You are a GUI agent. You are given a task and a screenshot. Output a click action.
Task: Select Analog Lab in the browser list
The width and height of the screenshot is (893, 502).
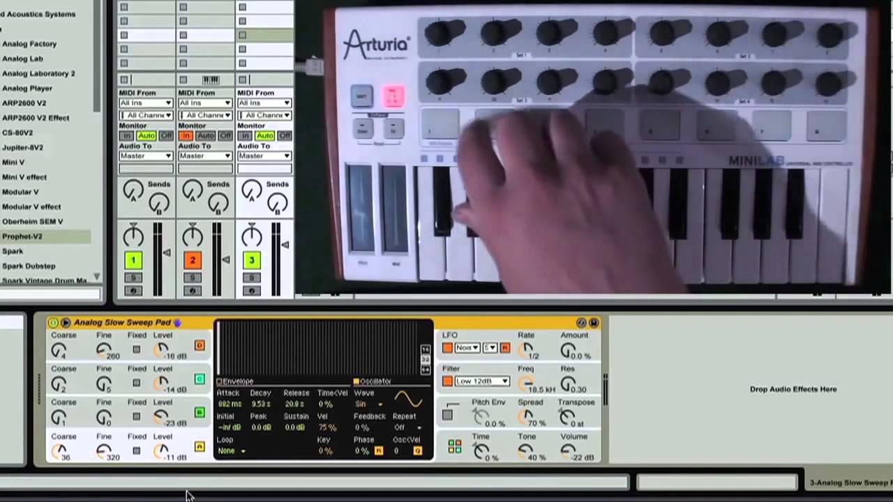click(22, 59)
